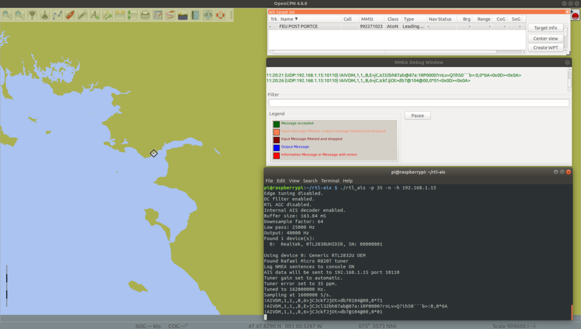Close the AIS target list panel
Viewport: 581px width, 329px height.
point(567,12)
